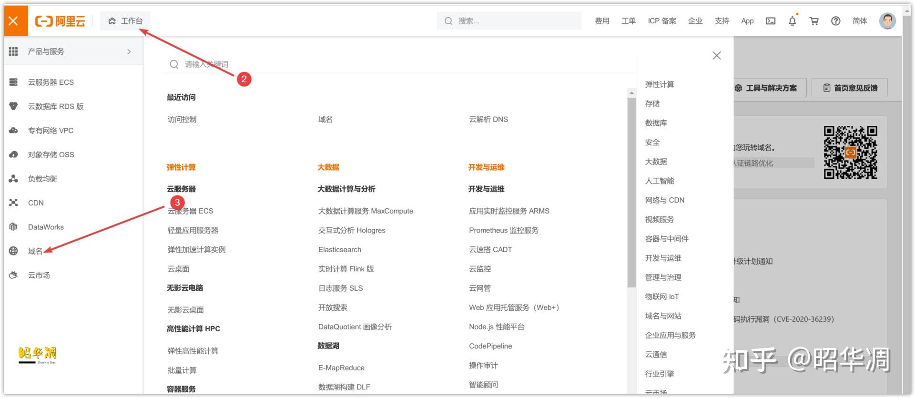Click the product list scrollbar thumb
Screen dimensions: 915x398
631,193
